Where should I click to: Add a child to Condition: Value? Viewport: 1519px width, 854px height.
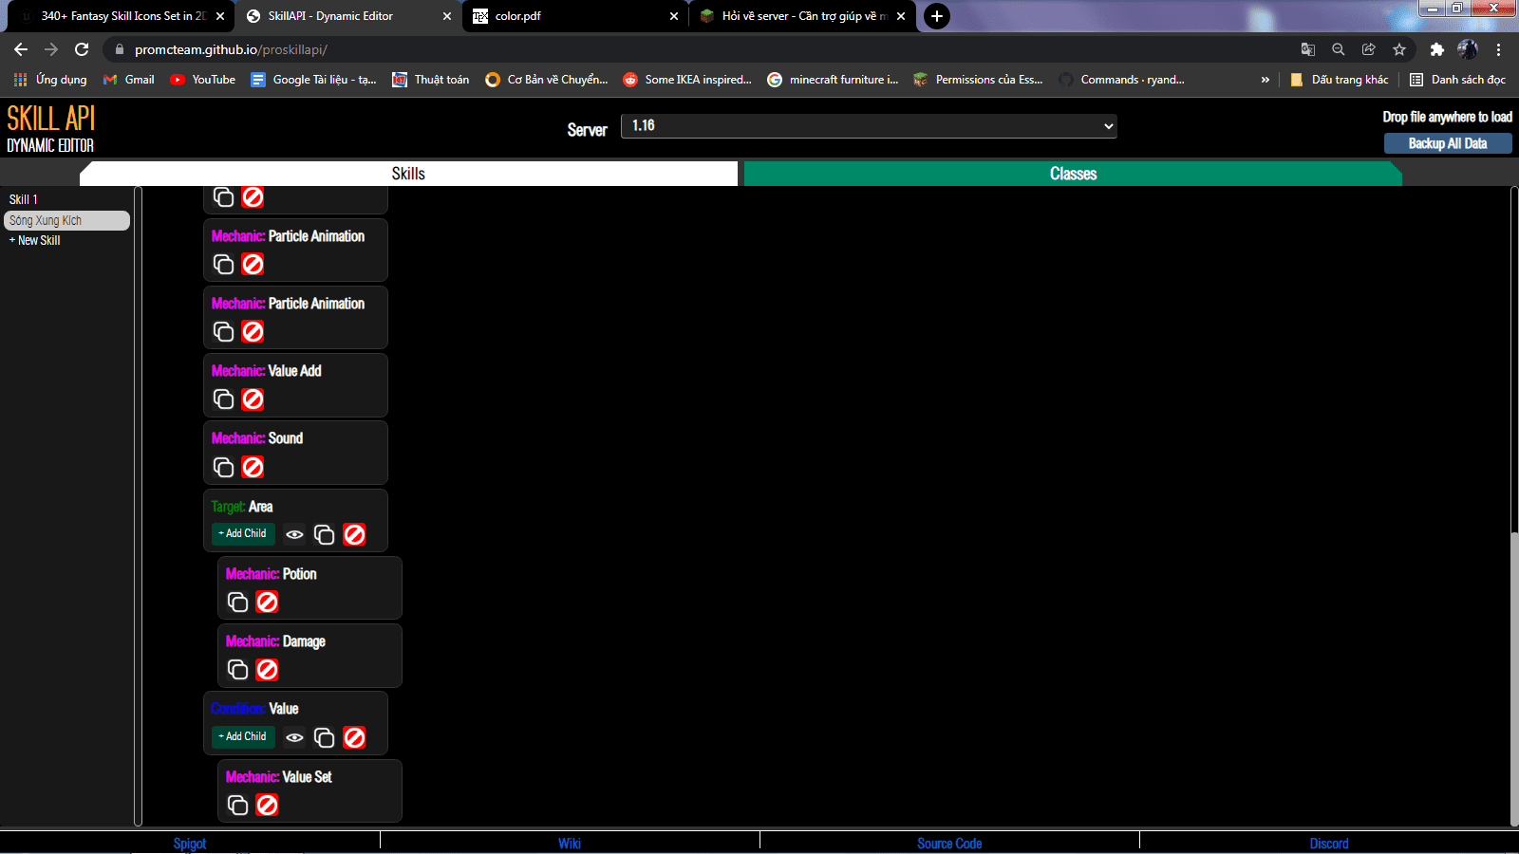point(243,737)
